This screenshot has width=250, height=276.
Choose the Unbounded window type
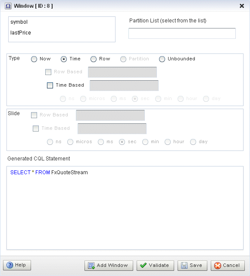[162, 59]
